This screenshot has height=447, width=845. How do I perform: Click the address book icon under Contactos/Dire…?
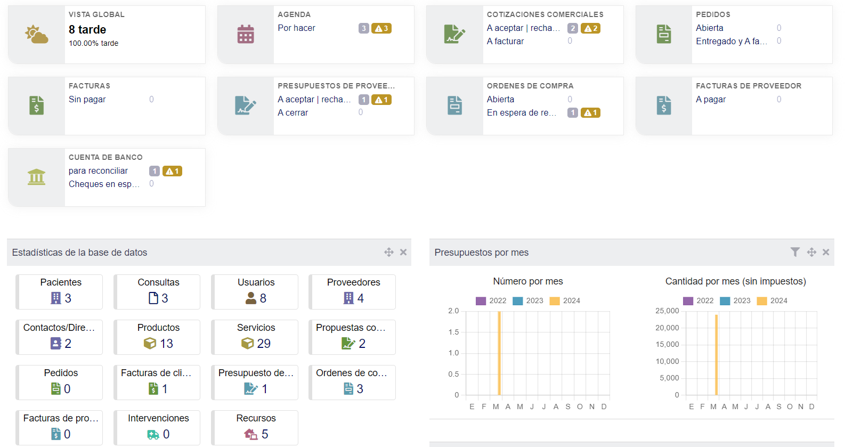56,344
